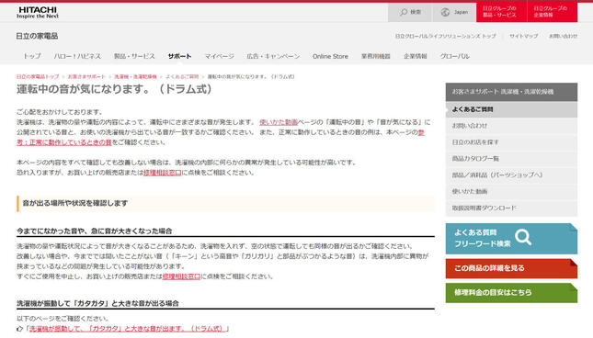Open 修理相談窓口 link in the intro paragraph
The height and width of the screenshot is (338, 593).
(x=162, y=173)
